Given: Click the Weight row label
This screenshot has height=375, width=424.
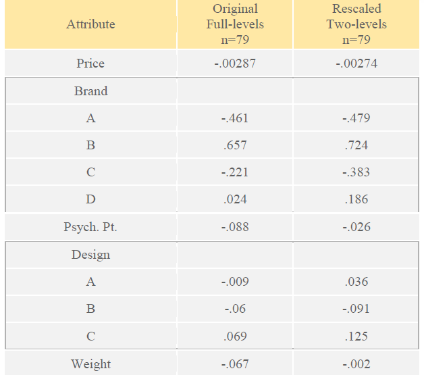Looking at the screenshot, I should tap(90, 364).
